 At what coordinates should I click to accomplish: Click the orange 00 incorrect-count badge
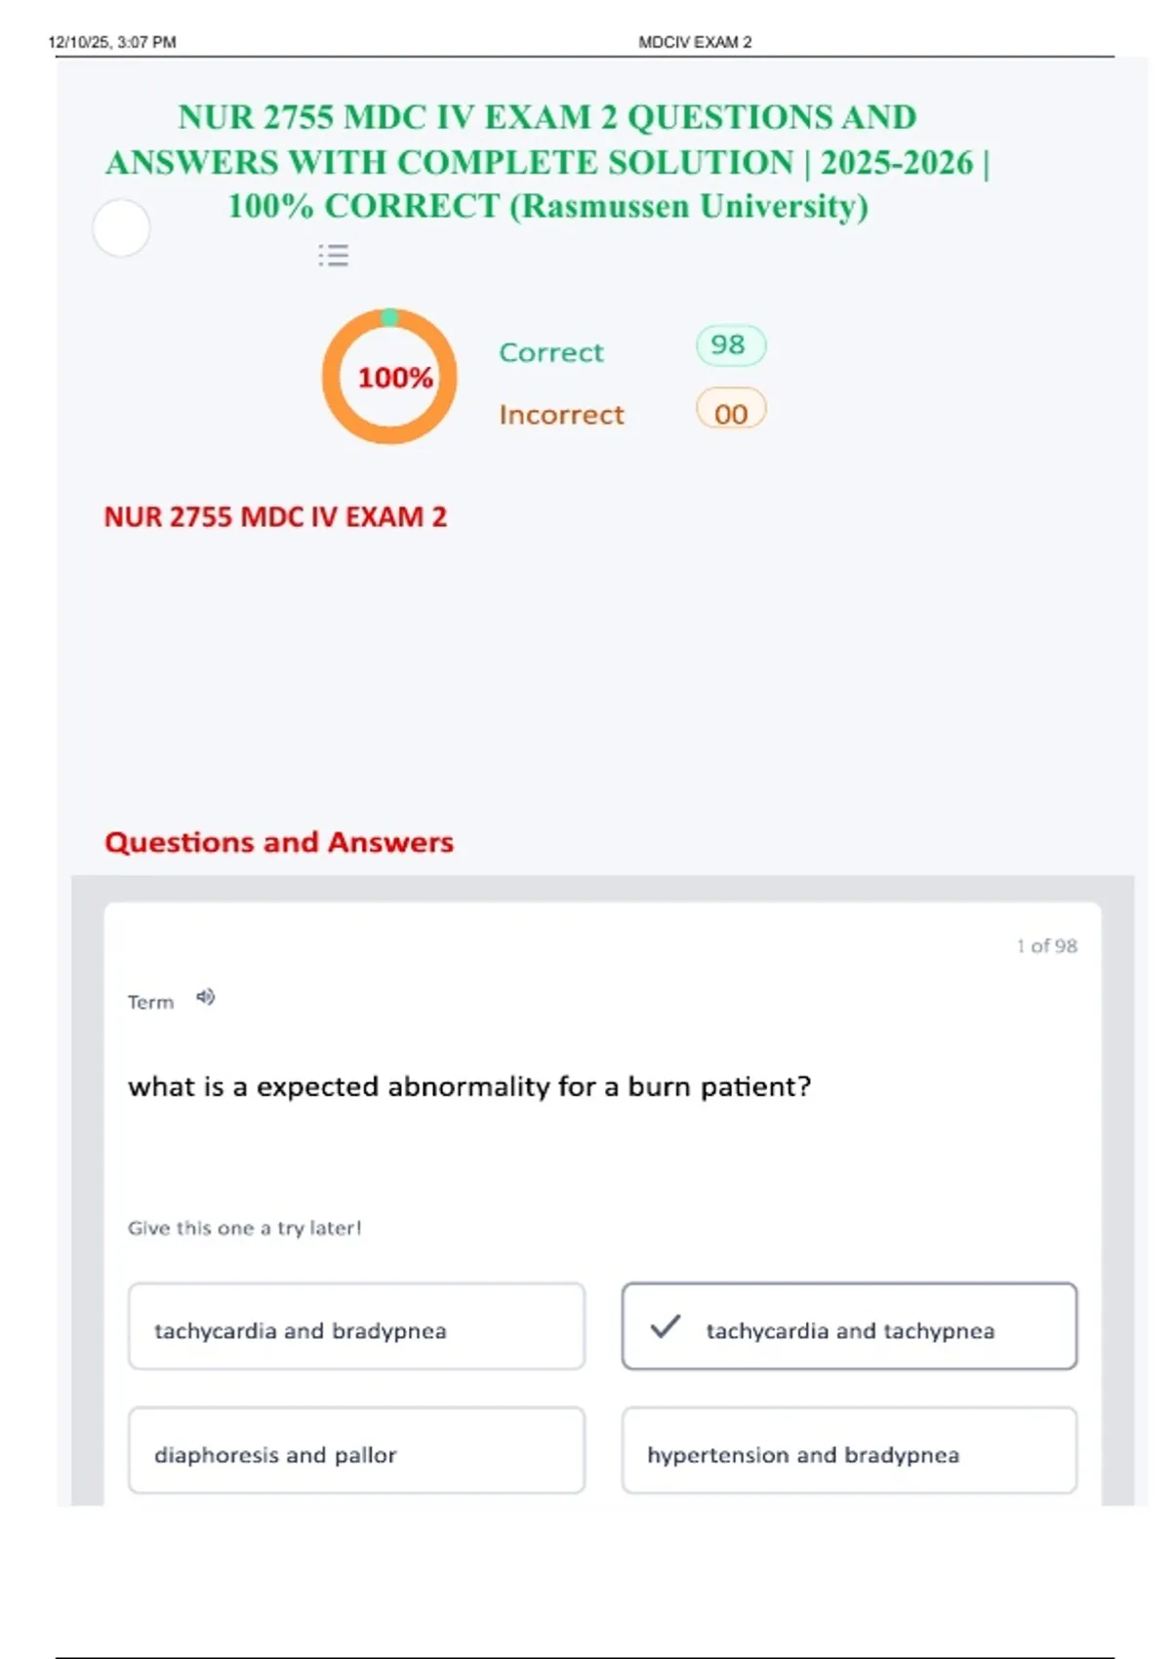(x=730, y=413)
